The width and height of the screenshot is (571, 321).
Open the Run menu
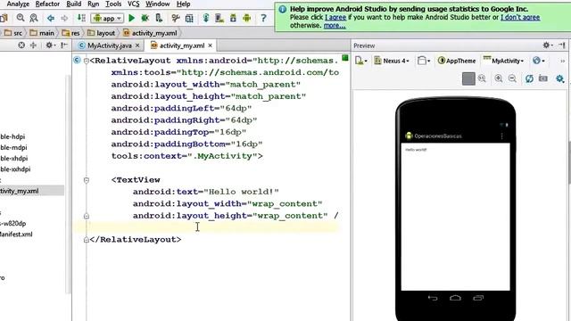(93, 4)
